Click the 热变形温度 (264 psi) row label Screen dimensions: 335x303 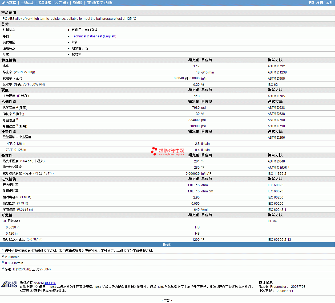(24, 161)
